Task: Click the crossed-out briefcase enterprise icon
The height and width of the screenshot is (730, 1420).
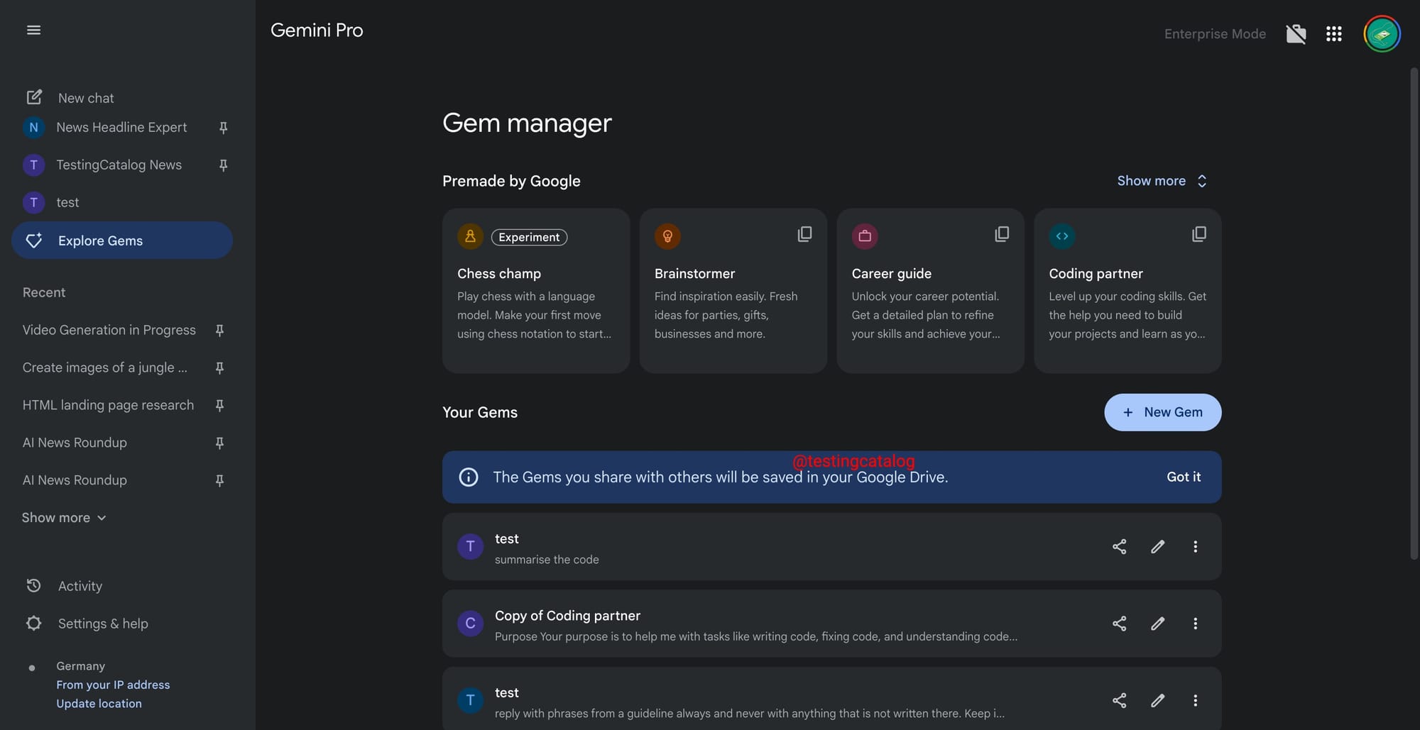Action: [1296, 33]
